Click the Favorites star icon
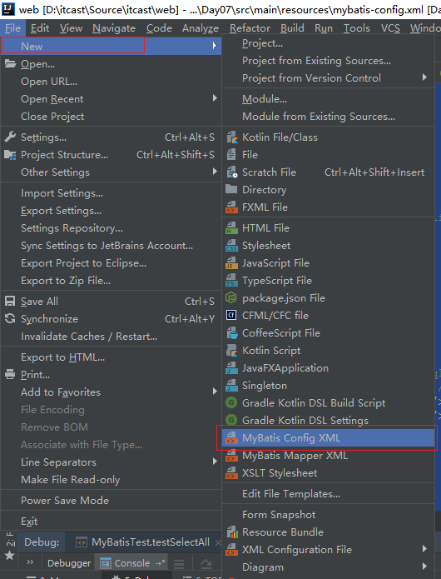The height and width of the screenshot is (579, 441). tap(10, 556)
